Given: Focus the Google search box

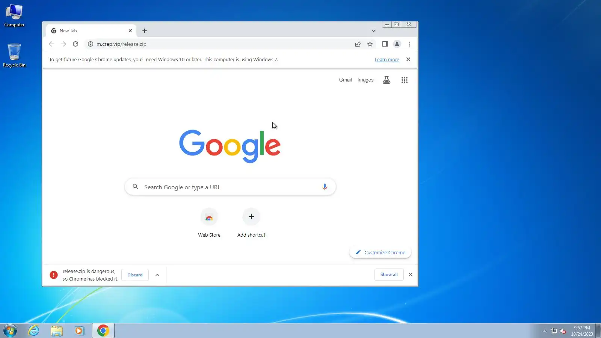Looking at the screenshot, I should coord(230,187).
